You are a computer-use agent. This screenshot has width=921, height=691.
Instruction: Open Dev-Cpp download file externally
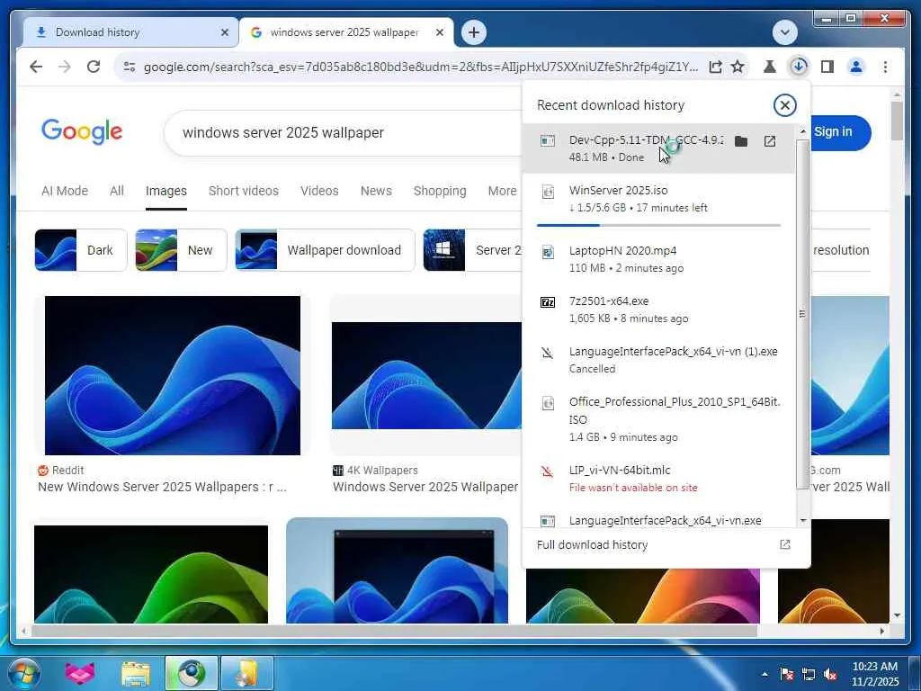pos(770,141)
